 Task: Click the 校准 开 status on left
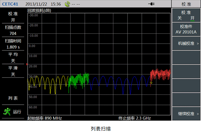click(13, 17)
